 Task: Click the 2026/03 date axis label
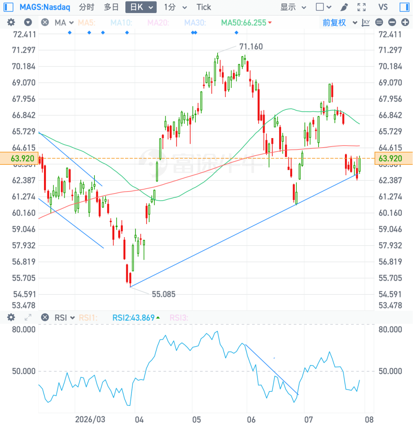(x=90, y=419)
